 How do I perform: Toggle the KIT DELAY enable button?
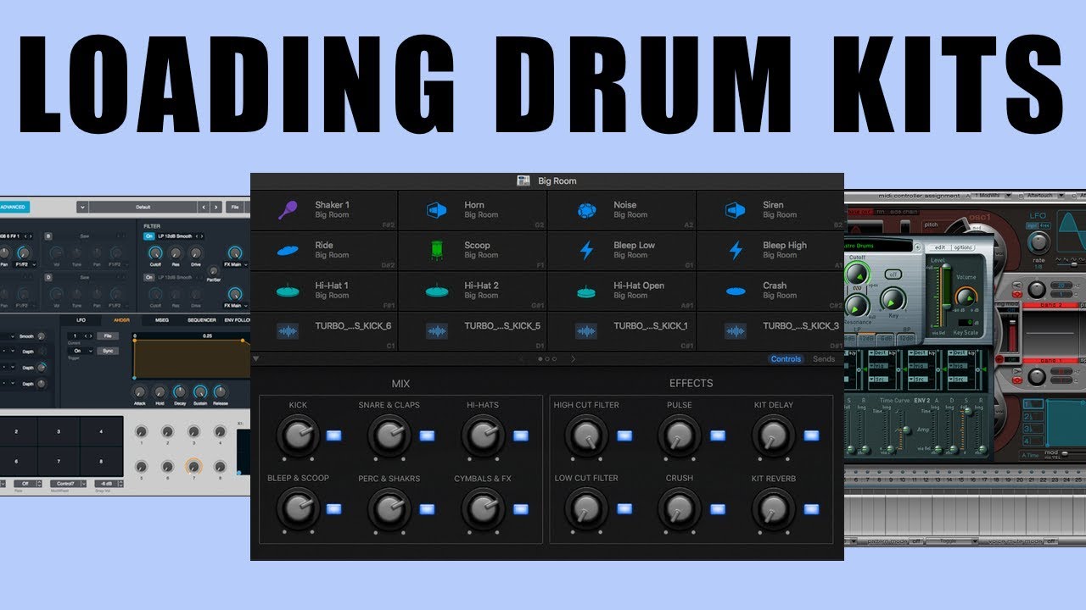tap(812, 436)
